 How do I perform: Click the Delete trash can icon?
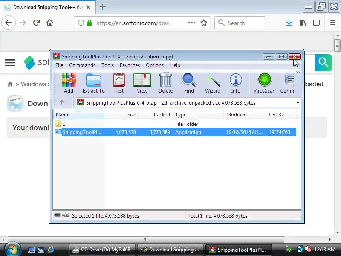[165, 83]
